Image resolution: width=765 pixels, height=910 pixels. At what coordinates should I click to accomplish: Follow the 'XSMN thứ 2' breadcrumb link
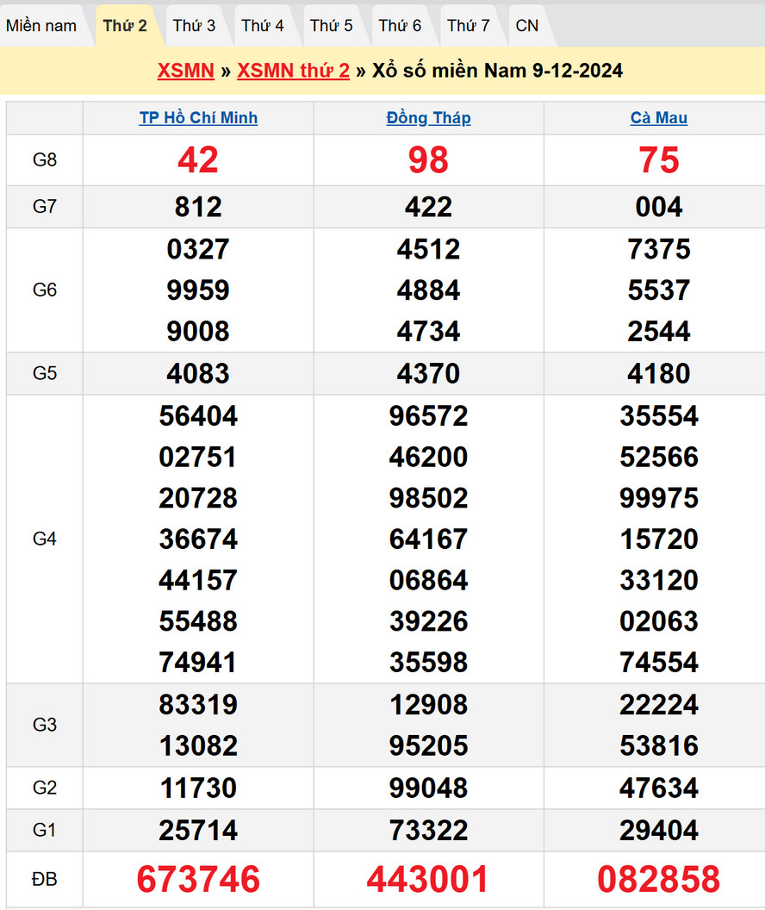[x=293, y=71]
